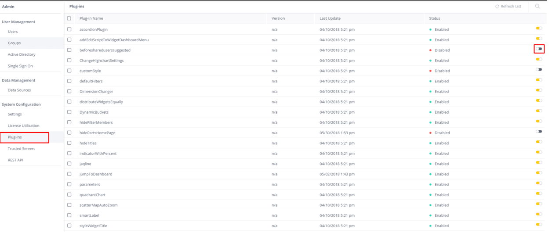556x240 pixels.
Task: Open Groups in the sidebar
Action: pos(14,43)
